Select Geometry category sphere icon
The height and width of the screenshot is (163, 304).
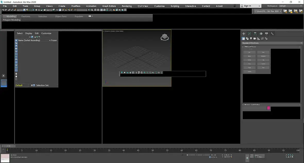coord(243,39)
